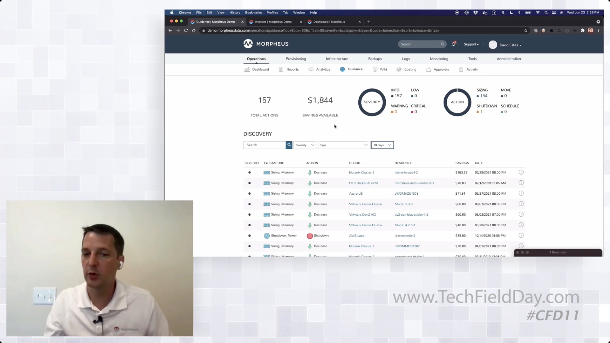Open info for morpheus-demo-docker203 row
This screenshot has height=343, width=610.
[x=521, y=183]
